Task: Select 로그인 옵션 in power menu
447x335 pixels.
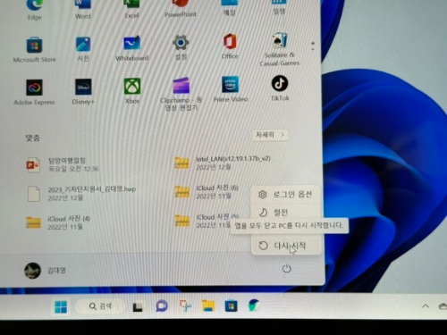Action: 285,195
